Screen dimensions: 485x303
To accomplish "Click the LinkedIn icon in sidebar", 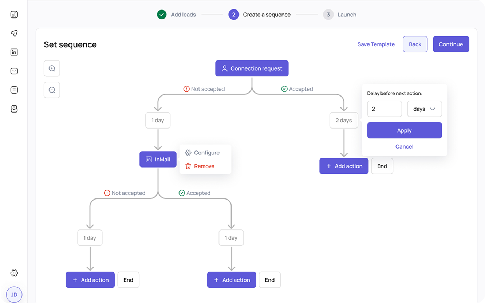I will click(x=14, y=52).
